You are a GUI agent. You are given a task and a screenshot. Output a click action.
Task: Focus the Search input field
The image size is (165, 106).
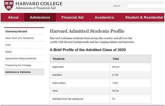click(146, 6)
